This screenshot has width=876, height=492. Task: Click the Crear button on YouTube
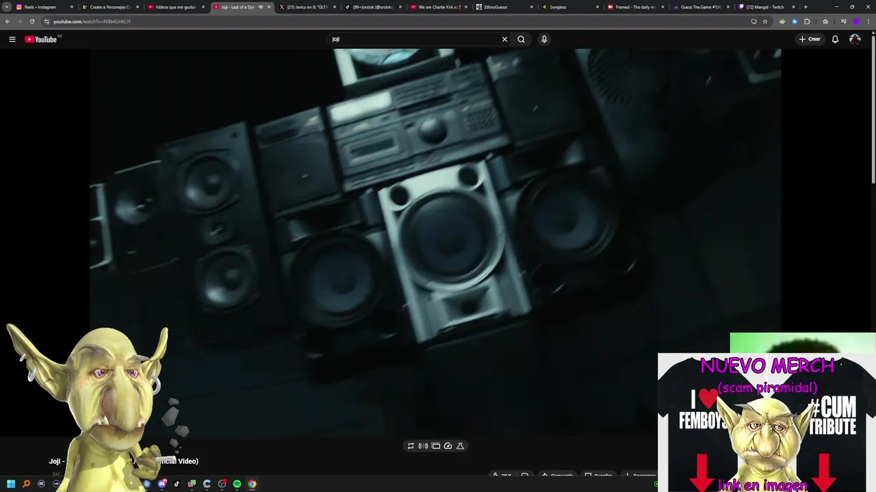[x=810, y=39]
